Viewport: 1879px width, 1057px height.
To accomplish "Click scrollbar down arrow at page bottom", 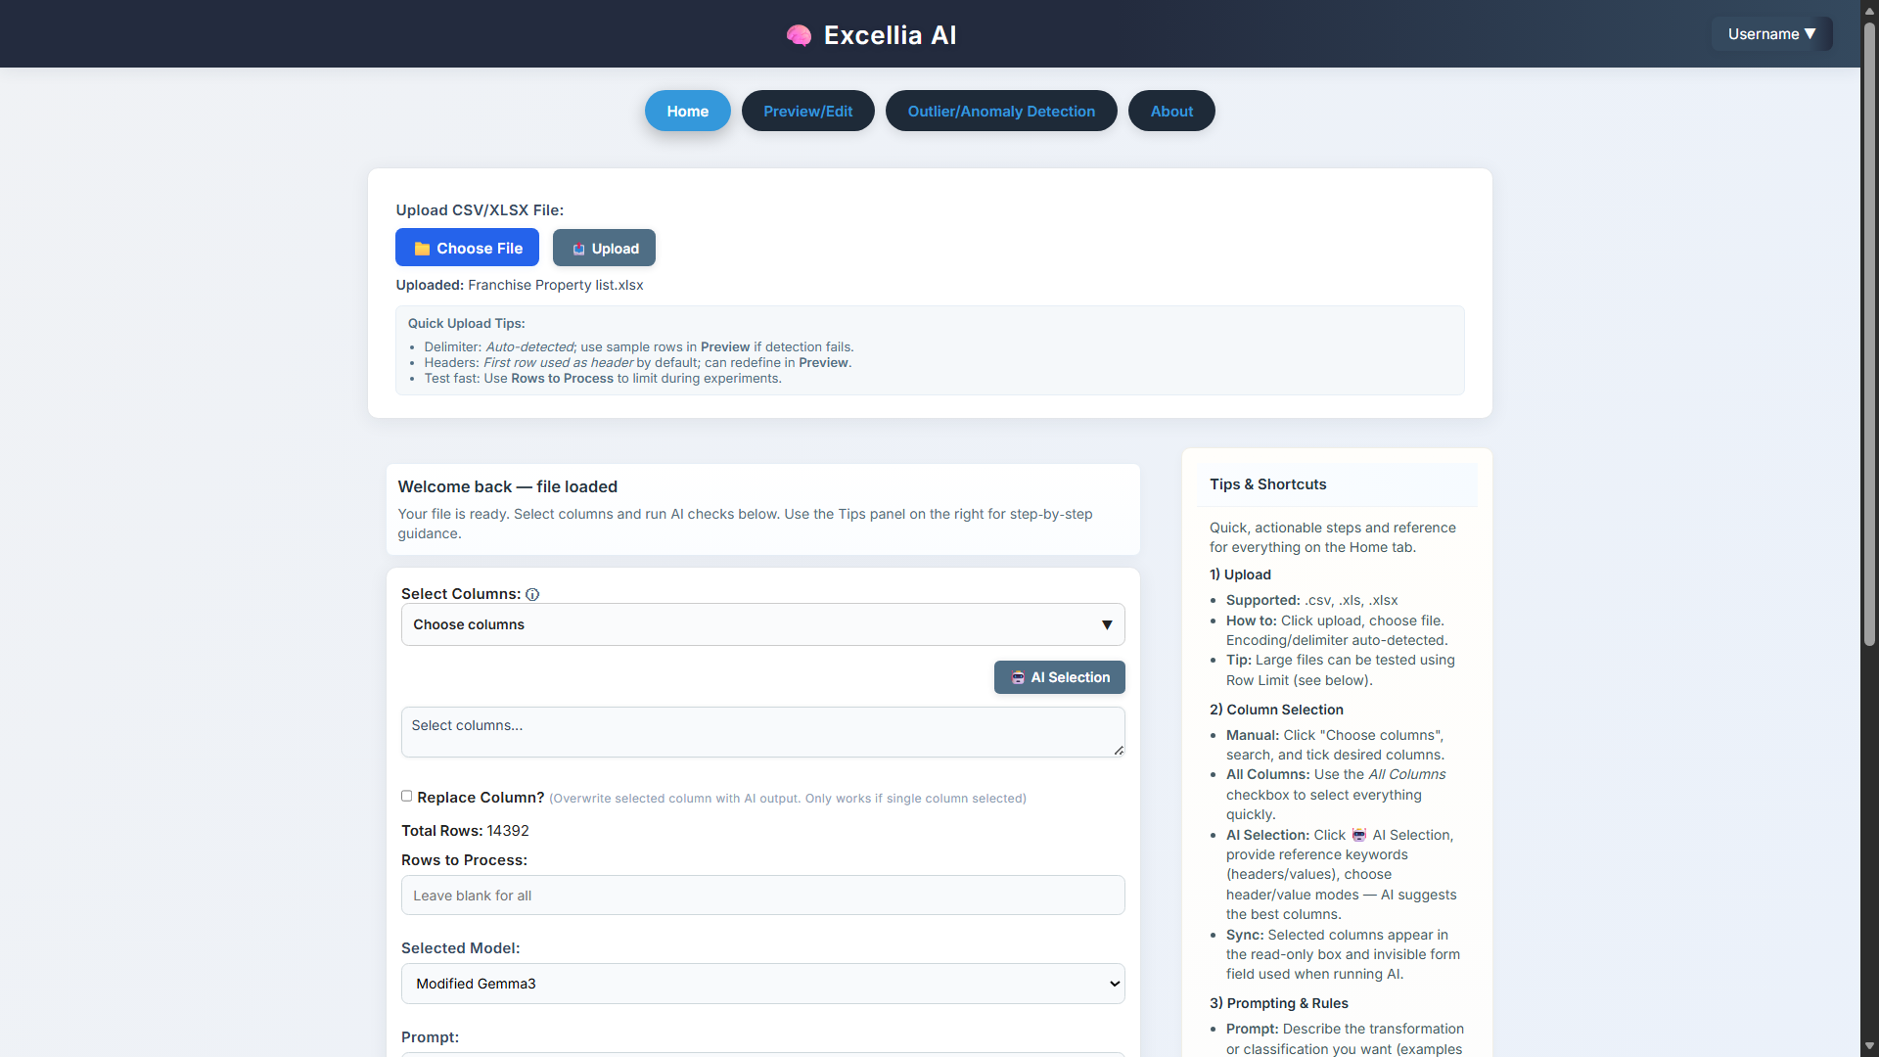I will pos(1869,1046).
